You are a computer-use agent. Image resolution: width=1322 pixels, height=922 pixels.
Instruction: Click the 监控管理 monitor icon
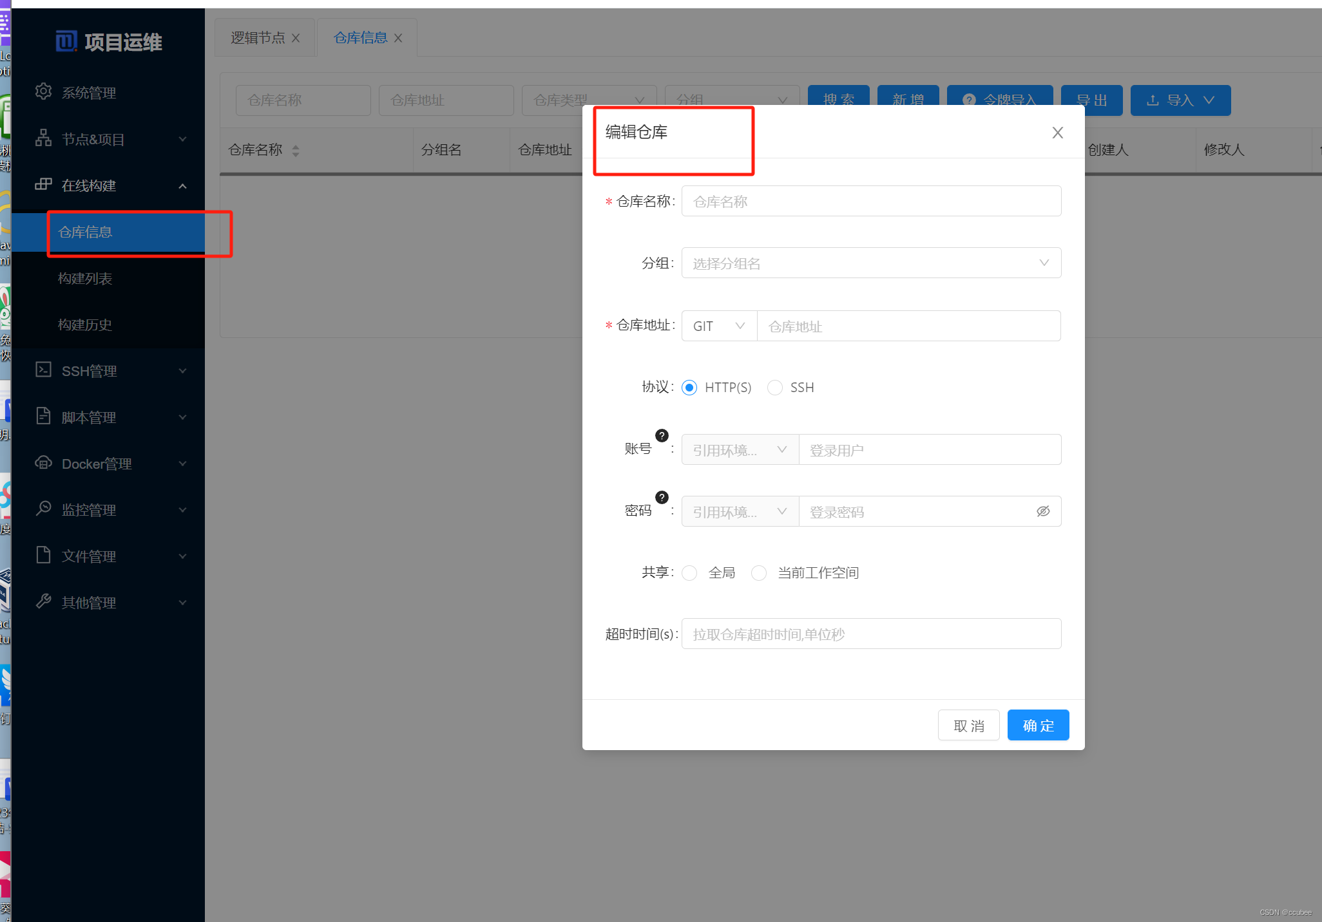click(x=43, y=509)
